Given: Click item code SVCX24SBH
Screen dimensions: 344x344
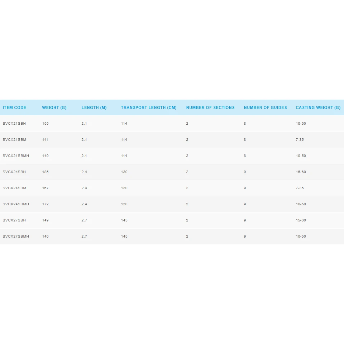Looking at the screenshot, I should click(x=14, y=172).
